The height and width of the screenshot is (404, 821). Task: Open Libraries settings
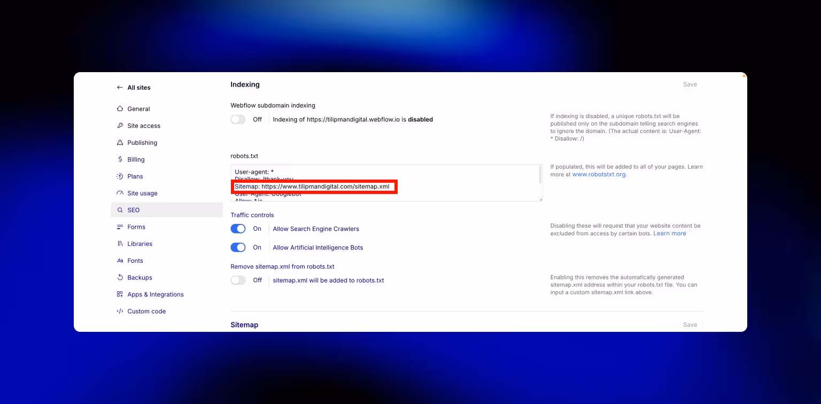[x=140, y=244]
